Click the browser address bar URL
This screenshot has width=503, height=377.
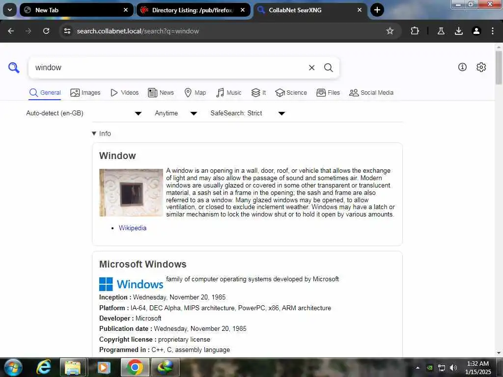(x=138, y=31)
